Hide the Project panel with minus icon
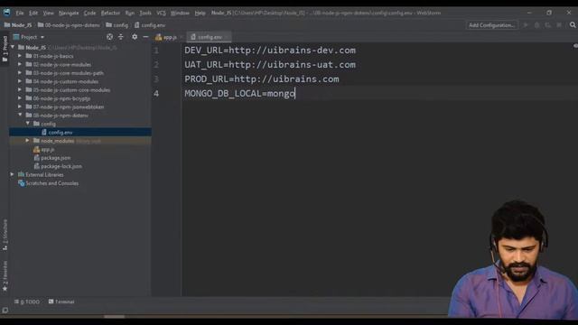 (145, 37)
